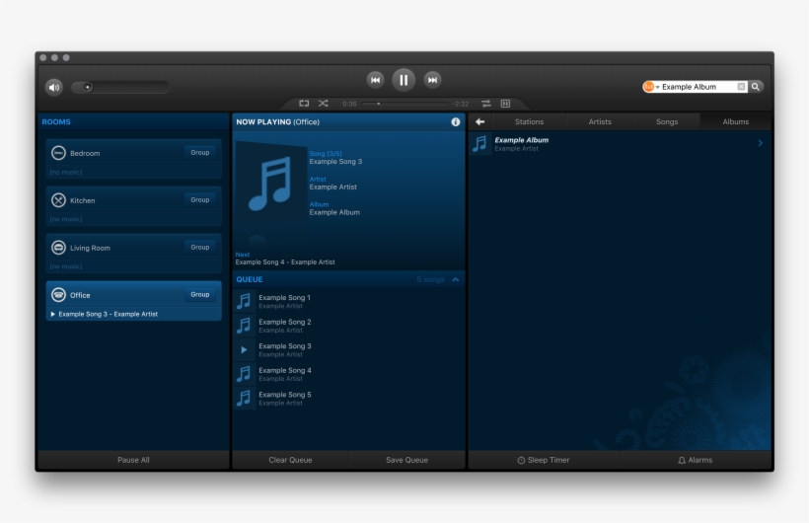Clear Queue
Screen dimensions: 809x523
[x=290, y=460]
